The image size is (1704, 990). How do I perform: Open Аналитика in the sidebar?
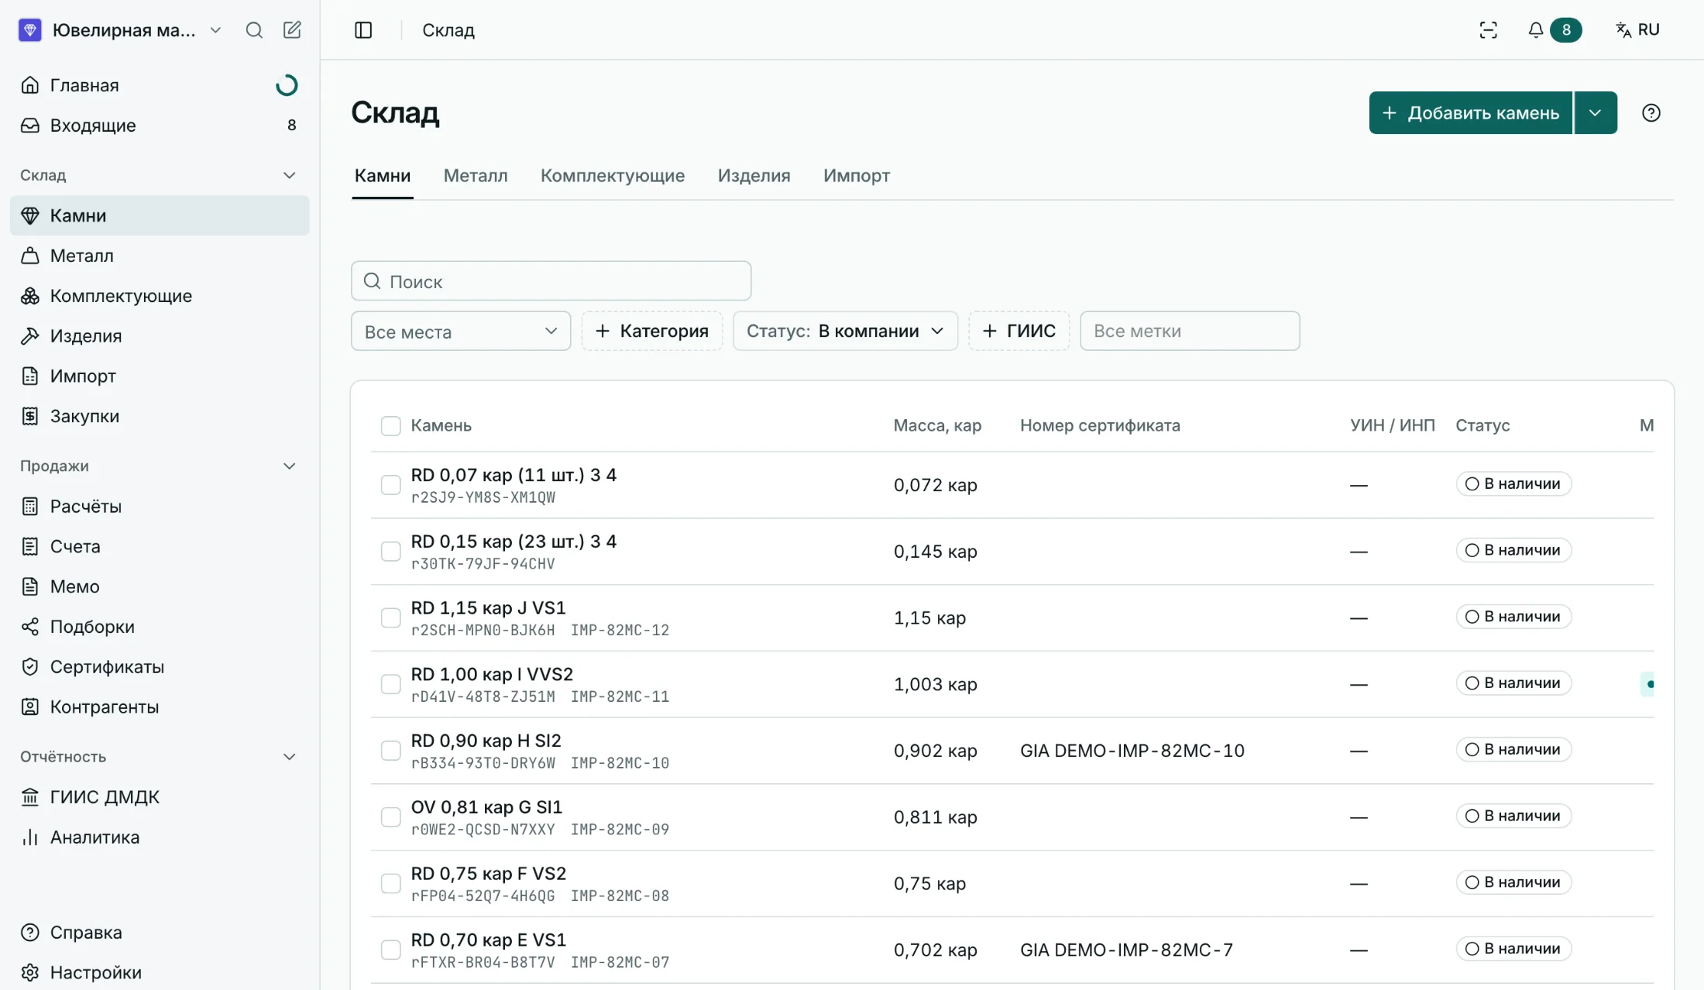(x=160, y=837)
